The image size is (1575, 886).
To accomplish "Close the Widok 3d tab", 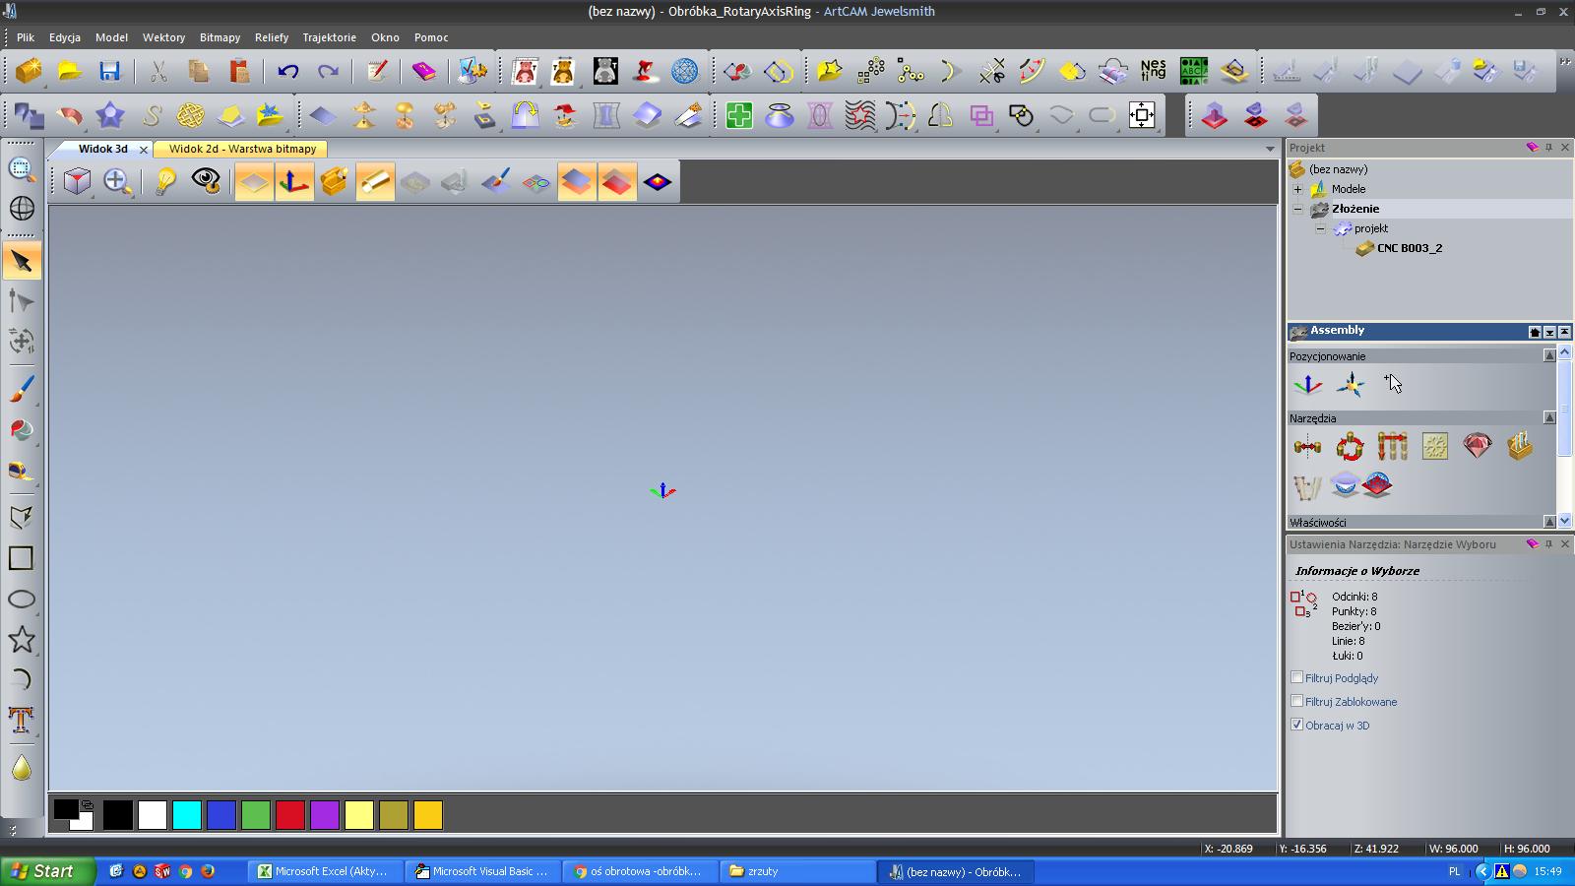I will (143, 150).
